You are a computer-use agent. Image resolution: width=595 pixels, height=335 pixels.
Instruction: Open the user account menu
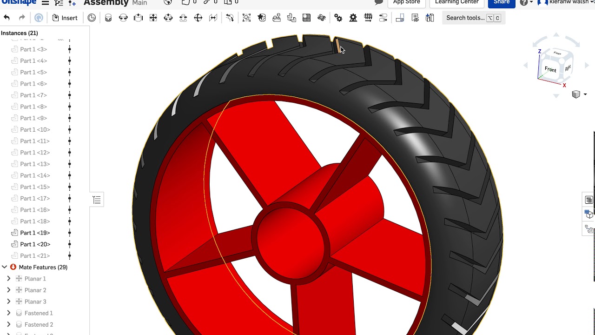pos(566,2)
